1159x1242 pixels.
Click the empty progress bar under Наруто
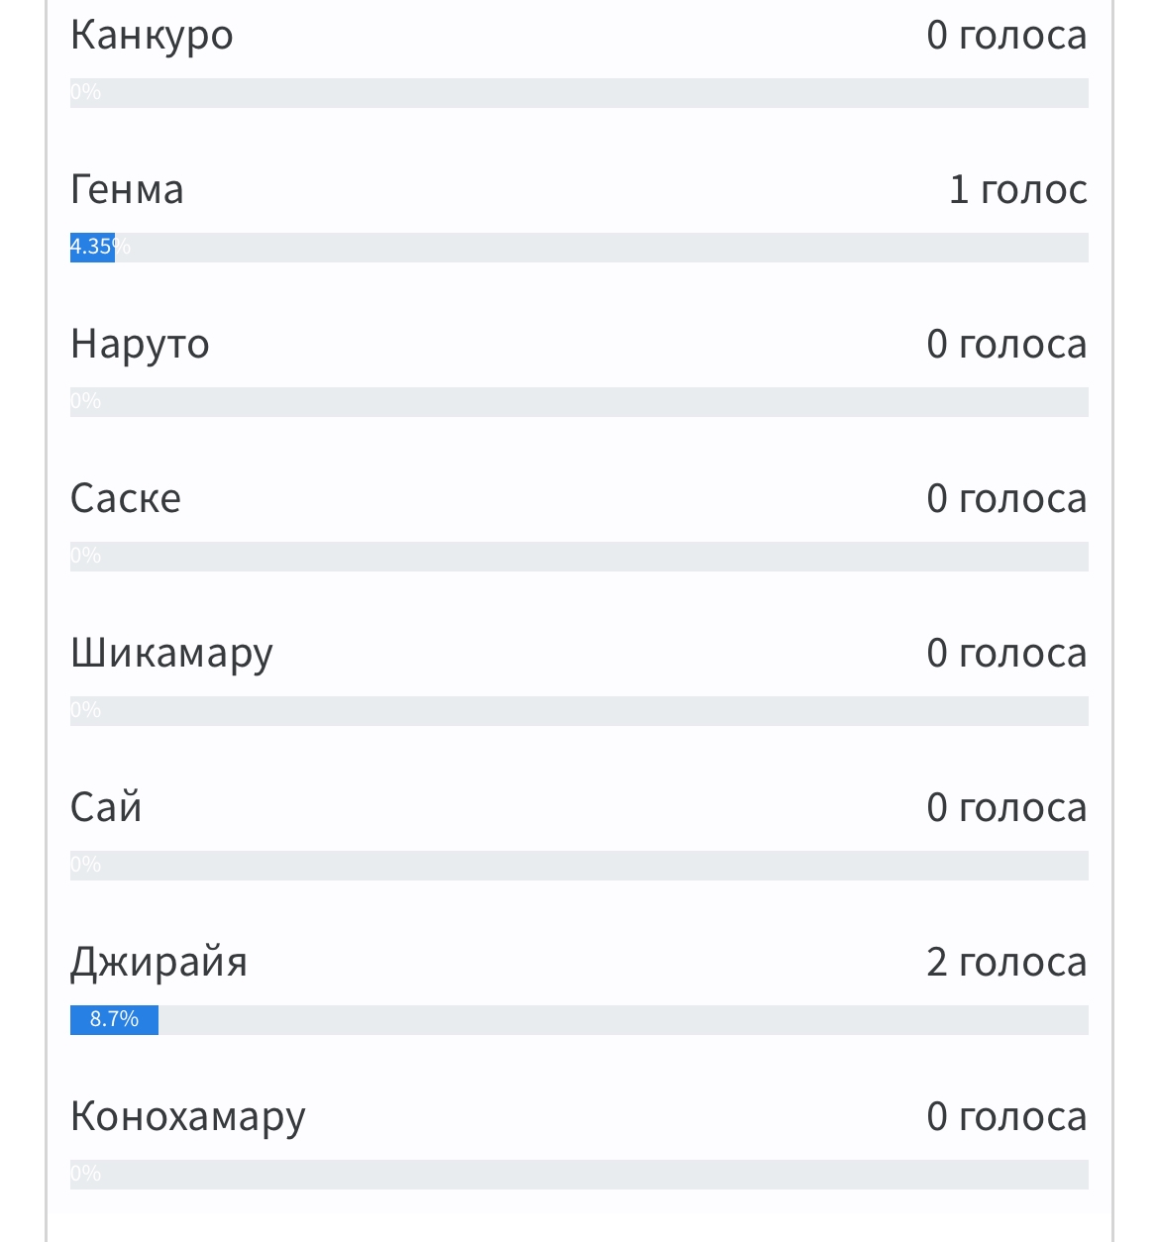tap(579, 402)
